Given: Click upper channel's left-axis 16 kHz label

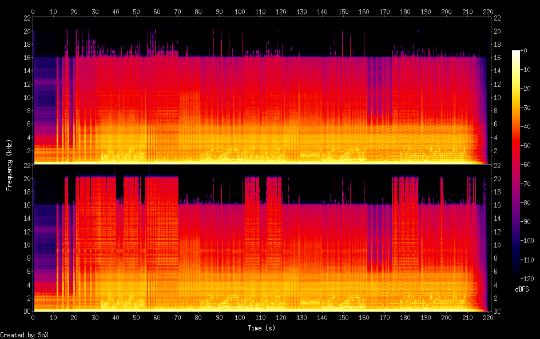Looking at the screenshot, I should (x=26, y=58).
